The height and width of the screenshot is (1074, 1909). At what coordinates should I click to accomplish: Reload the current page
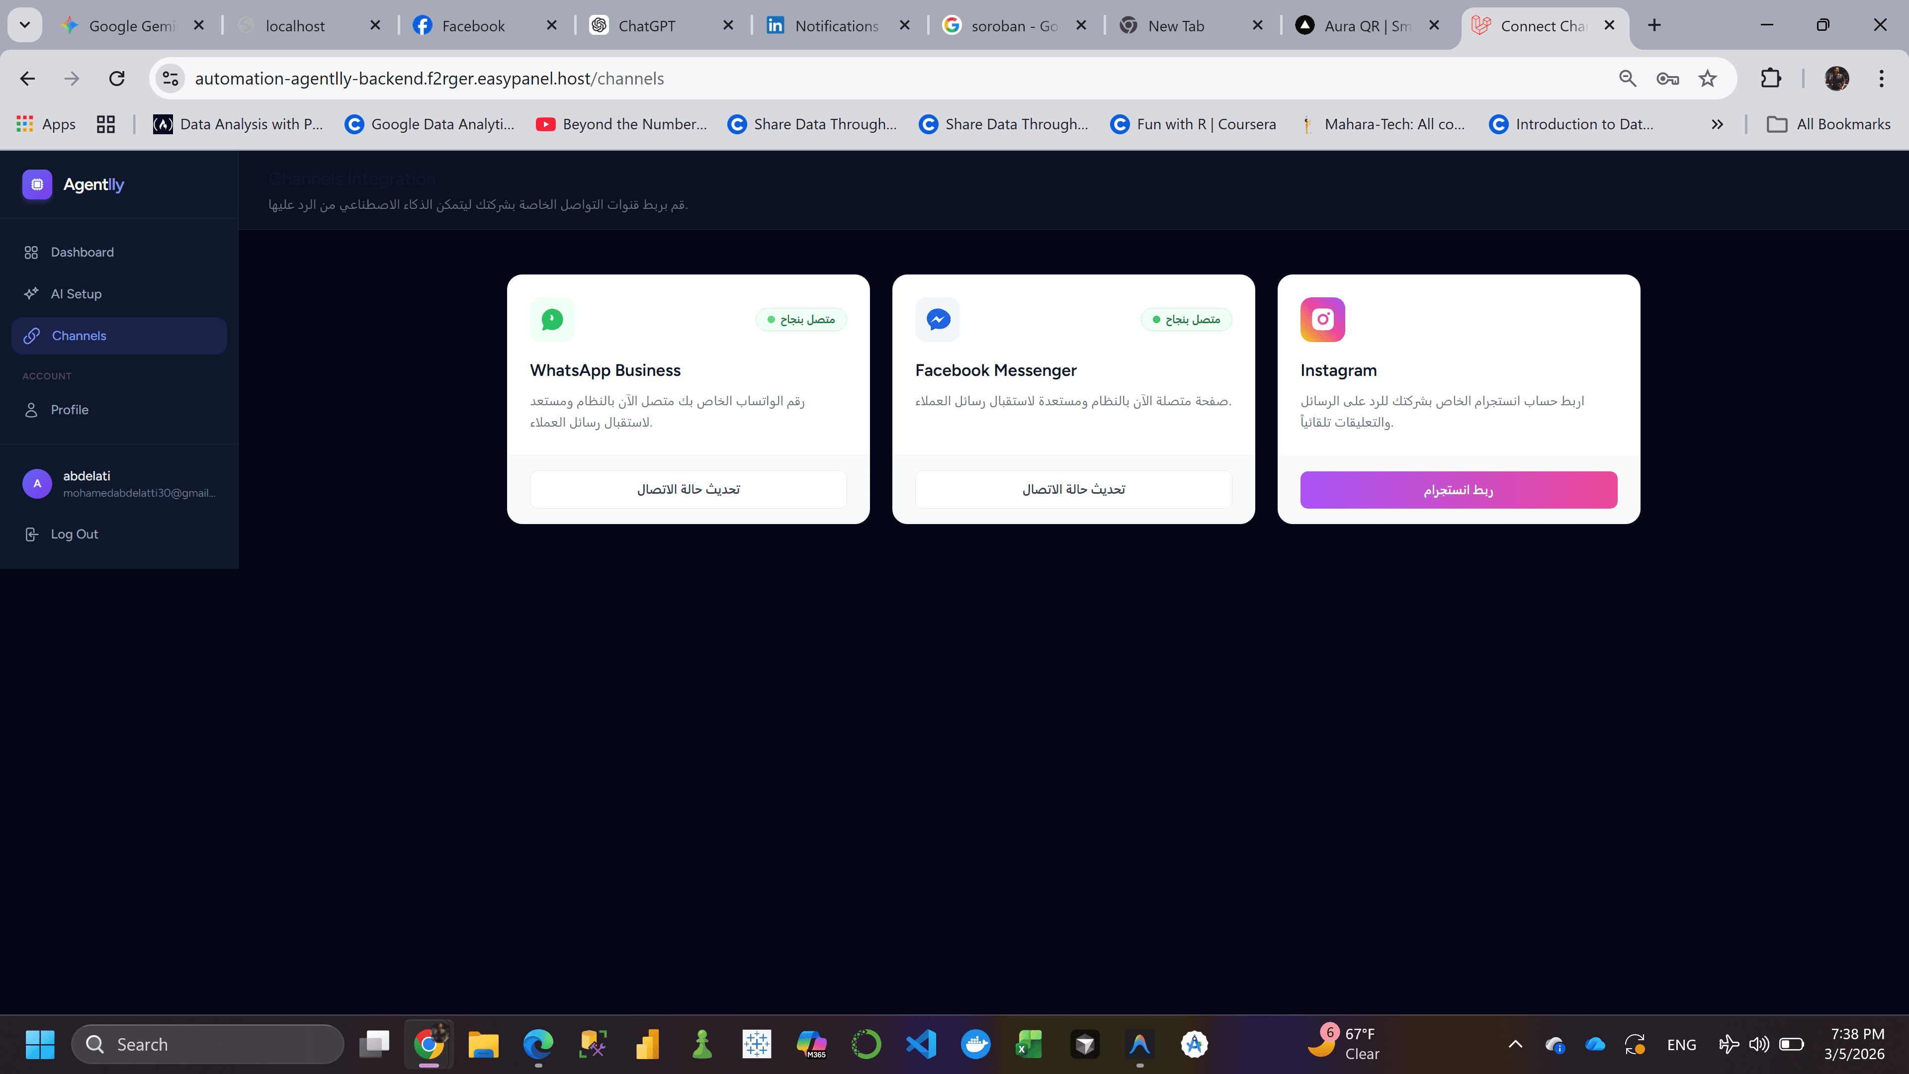click(116, 79)
